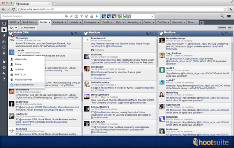Switch to the YouTube tab

tap(162, 22)
